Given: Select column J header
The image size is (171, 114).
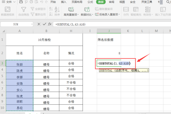Looking at the screenshot, I should coord(109,31).
